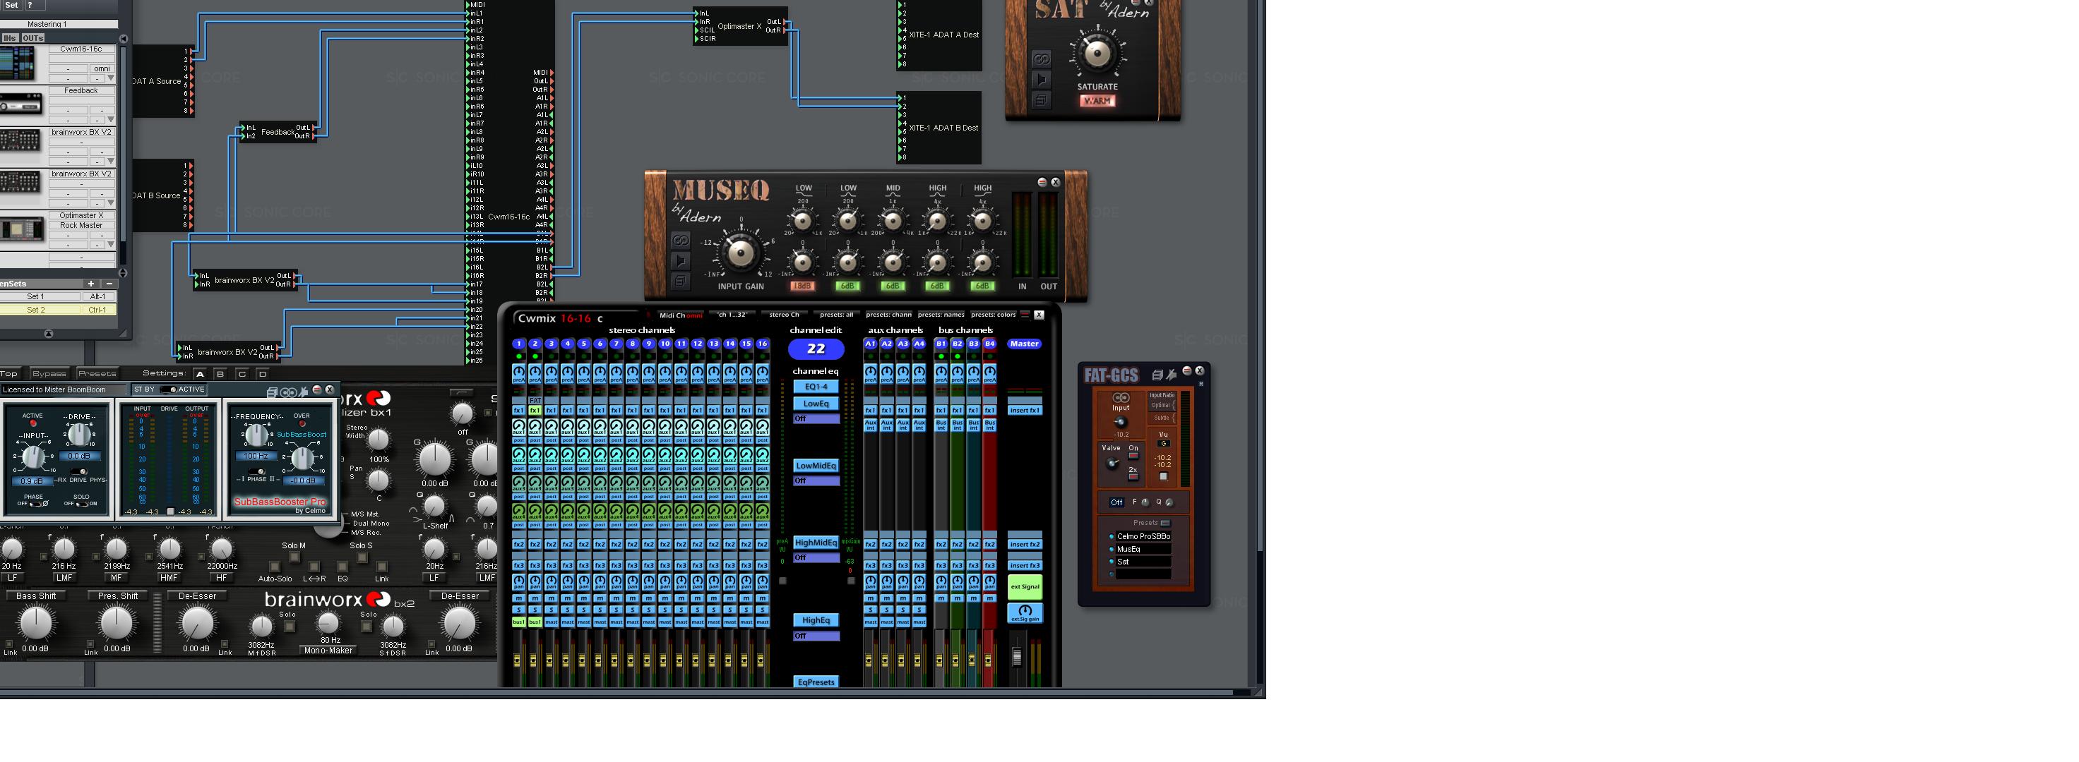Open the LowEq Off dropdown in channel eq

(816, 419)
